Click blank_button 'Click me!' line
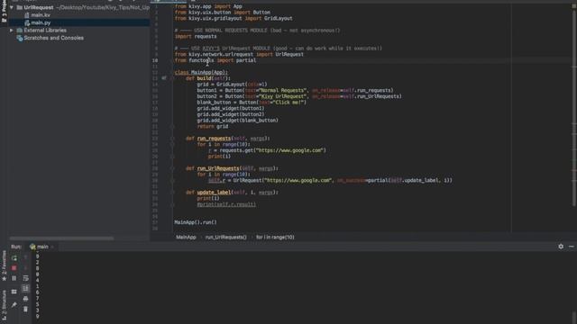Screen dimensions: 577x324 (x=252, y=103)
